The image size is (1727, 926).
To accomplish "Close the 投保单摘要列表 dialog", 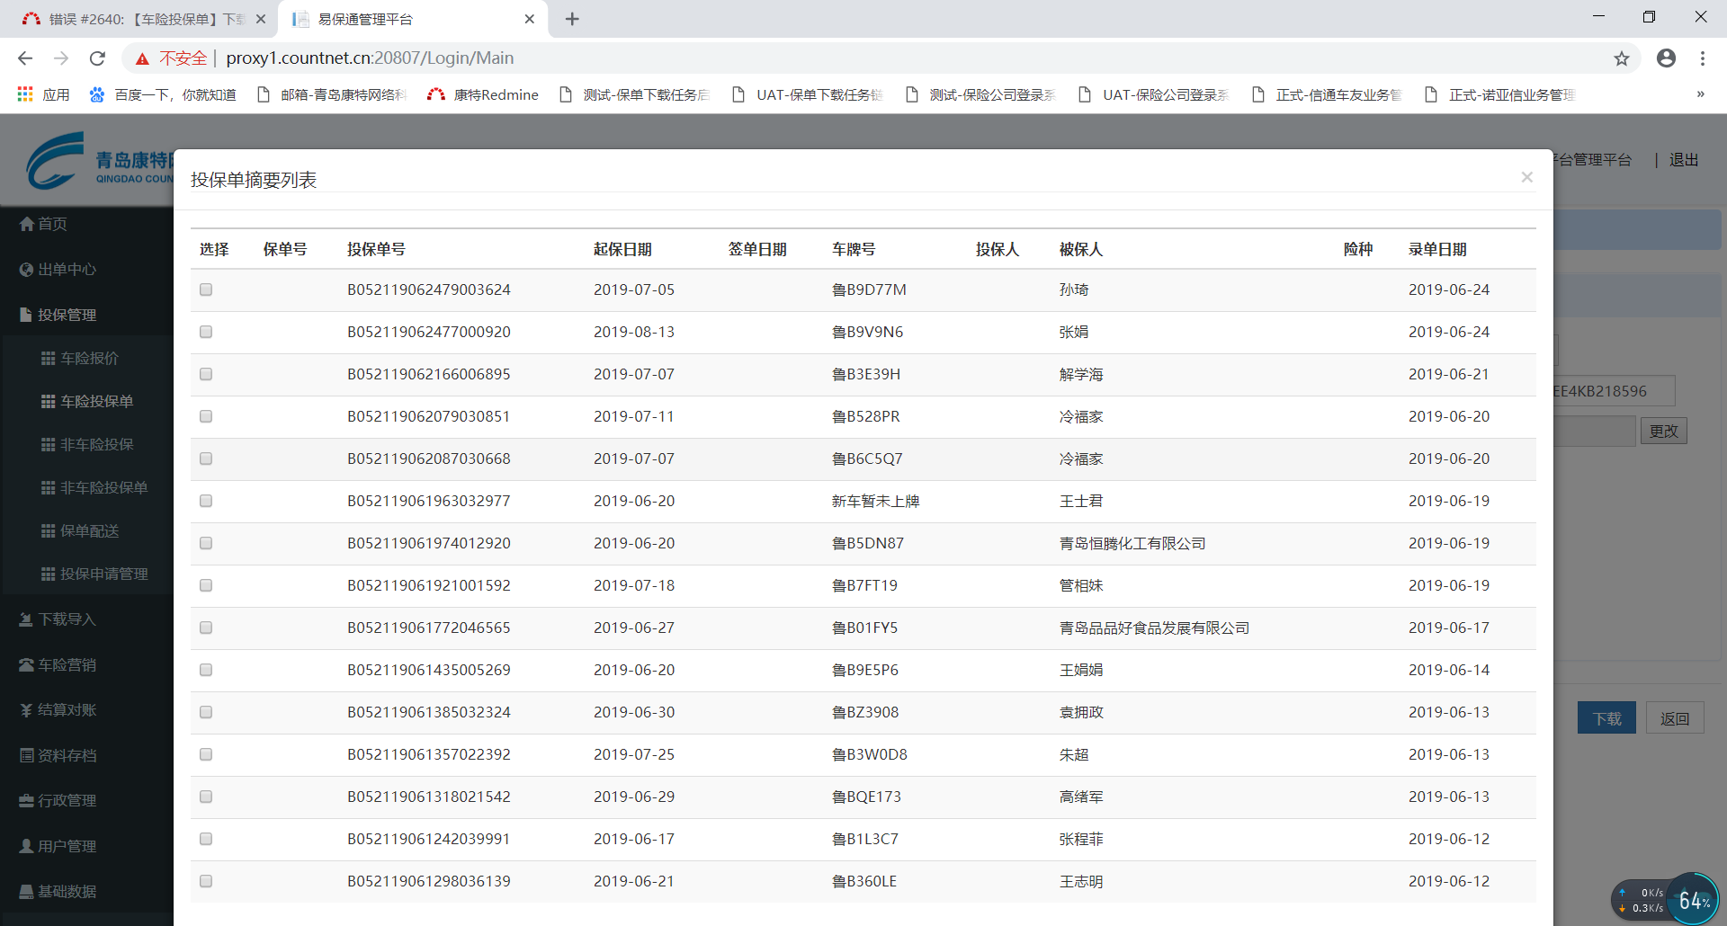I will [x=1526, y=177].
